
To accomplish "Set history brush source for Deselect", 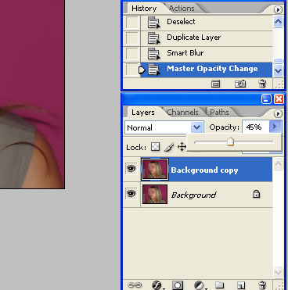I will (132, 23).
